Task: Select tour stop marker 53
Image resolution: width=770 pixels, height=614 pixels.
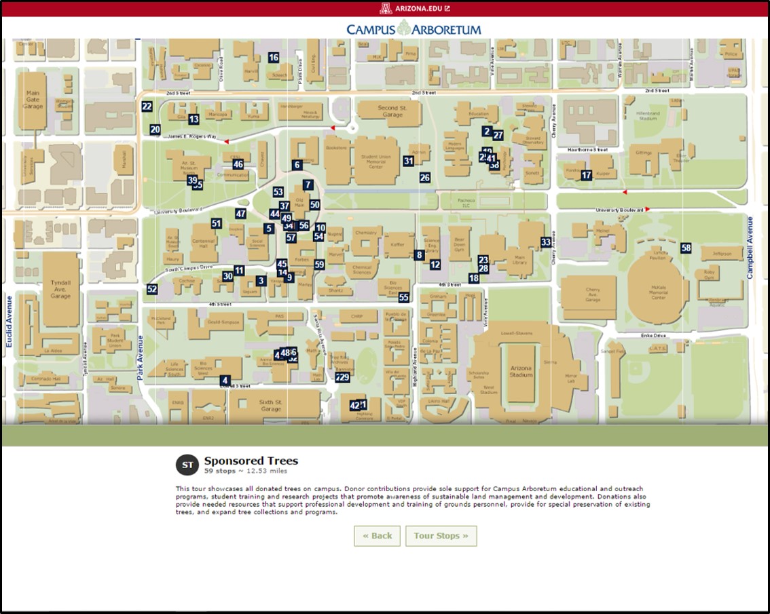Action: tap(278, 192)
